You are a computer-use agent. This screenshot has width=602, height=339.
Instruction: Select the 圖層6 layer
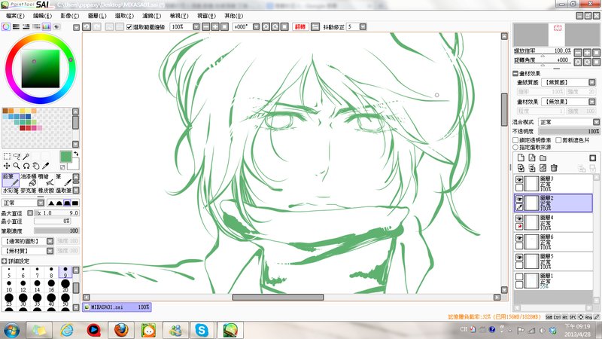tap(553, 242)
